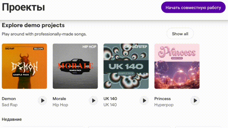Open the Princess Hyperpop cover art
Screen dimensions: 228x128
177,66
